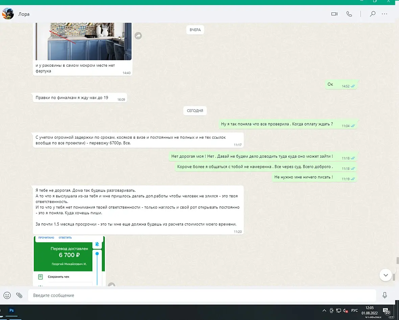Select message 'Нет дорогая моя ! Нет .'

click(263, 157)
